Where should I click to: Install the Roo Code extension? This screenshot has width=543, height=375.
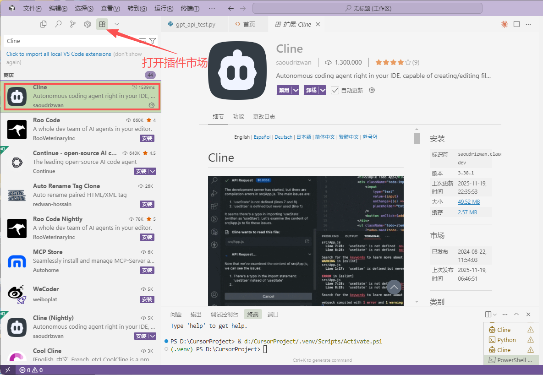147,138
